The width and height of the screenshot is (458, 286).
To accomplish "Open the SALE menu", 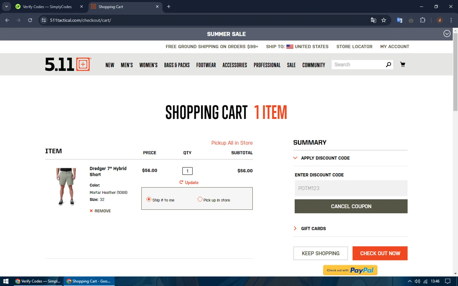I will click(x=291, y=65).
